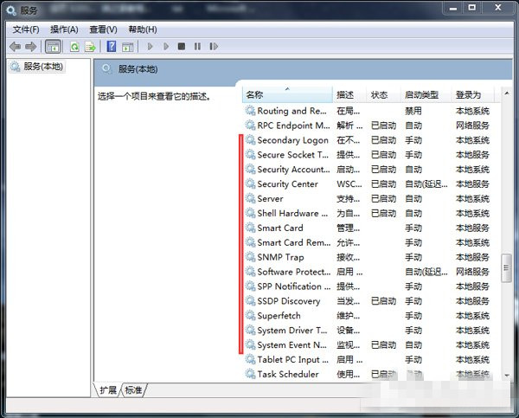
Task: Select the Security Center service
Action: point(368,183)
